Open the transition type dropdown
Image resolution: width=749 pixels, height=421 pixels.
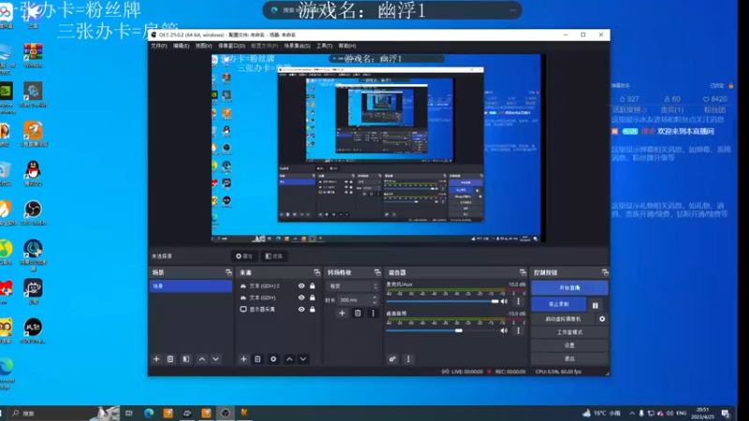[352, 286]
